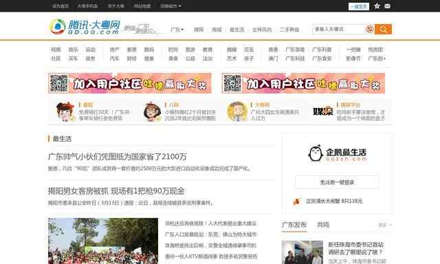Click the first top bar link 设为首页
440x264 pixels.
[60, 6]
